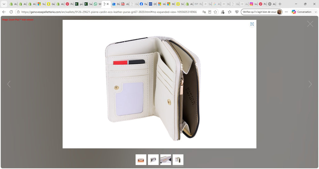The image size is (319, 169).
Task: Add this page to favorites
Action: [215, 12]
